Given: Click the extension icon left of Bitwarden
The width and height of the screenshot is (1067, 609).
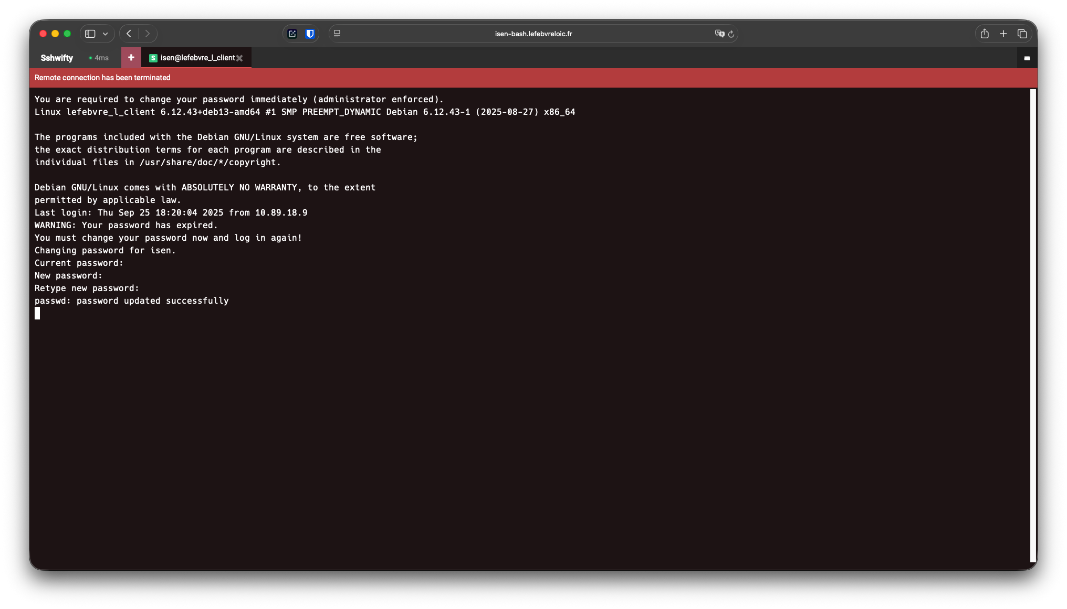Looking at the screenshot, I should (x=292, y=34).
